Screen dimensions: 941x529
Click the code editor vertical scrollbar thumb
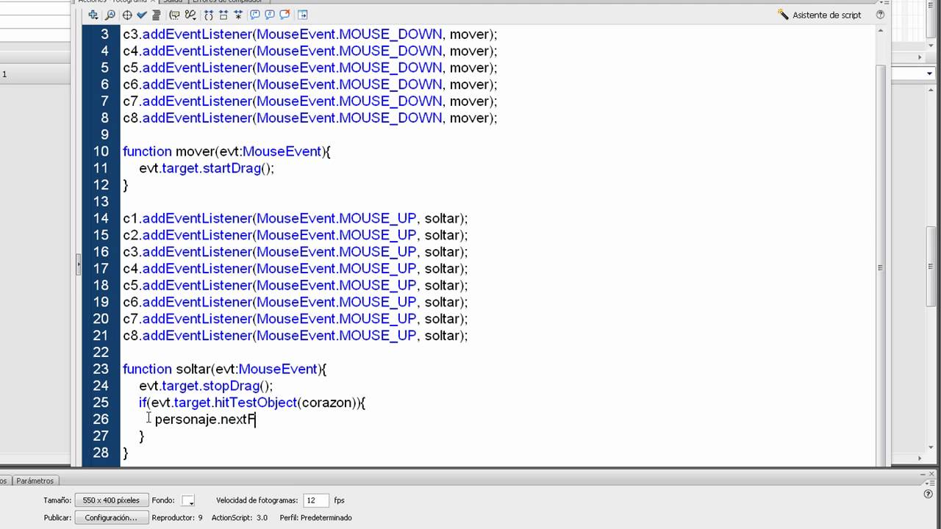881,267
